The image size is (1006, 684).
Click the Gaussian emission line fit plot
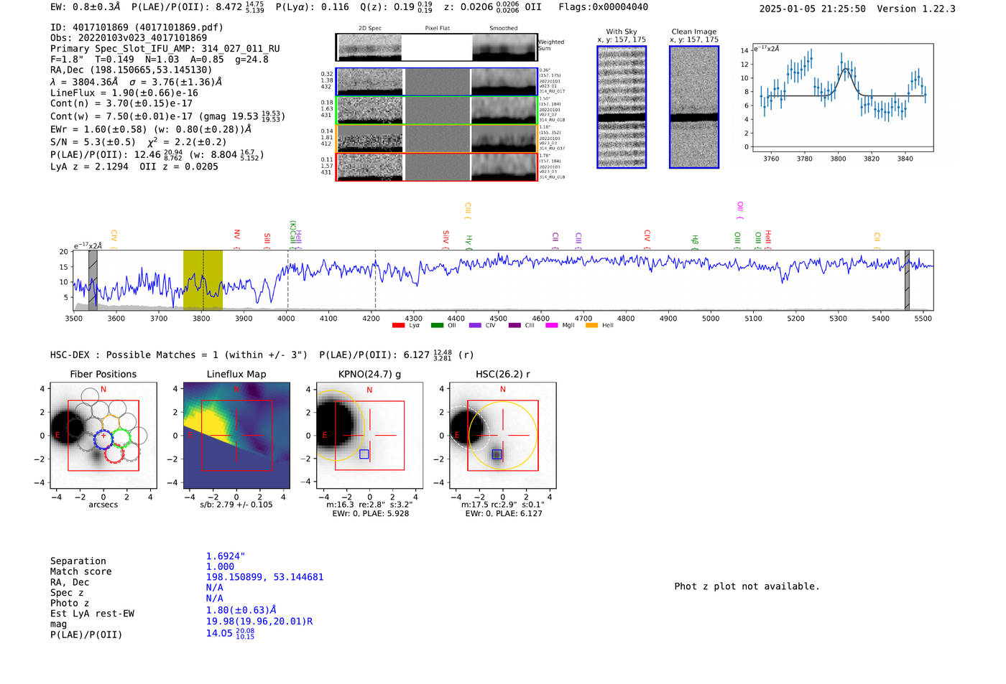click(843, 98)
